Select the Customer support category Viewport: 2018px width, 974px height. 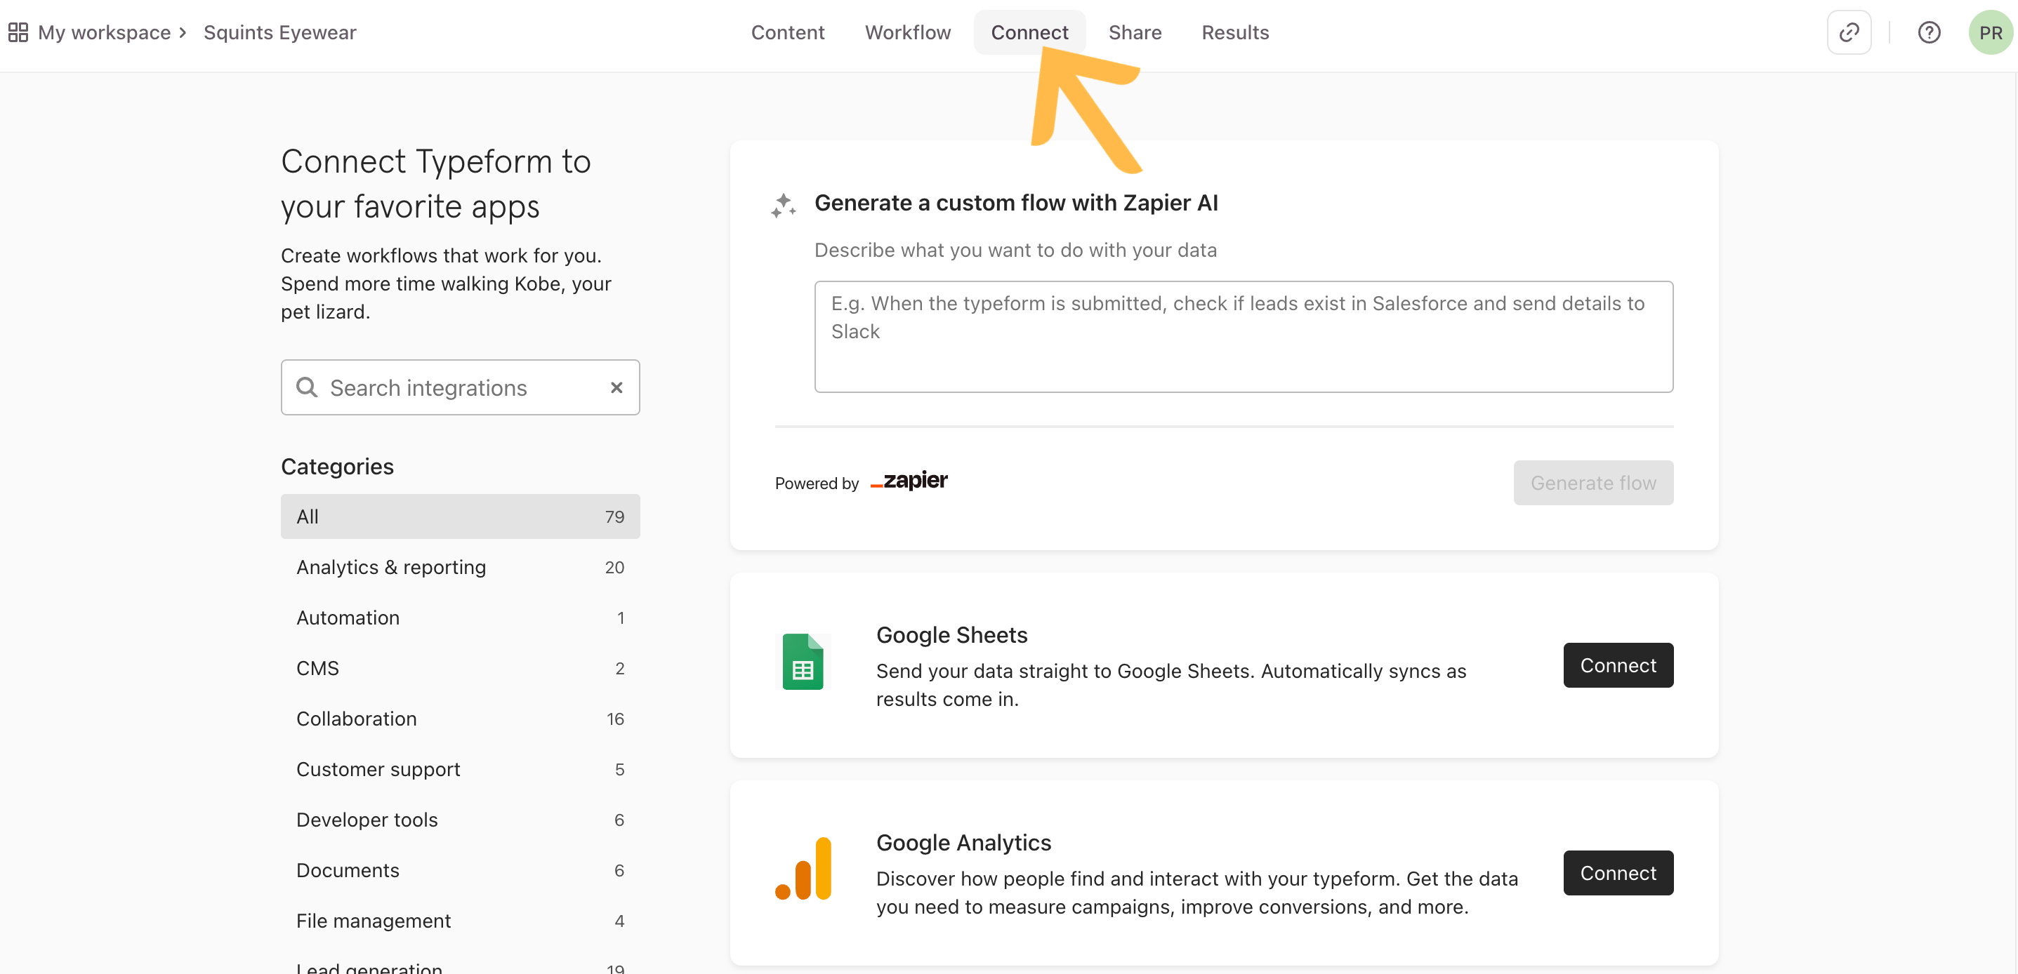tap(460, 769)
